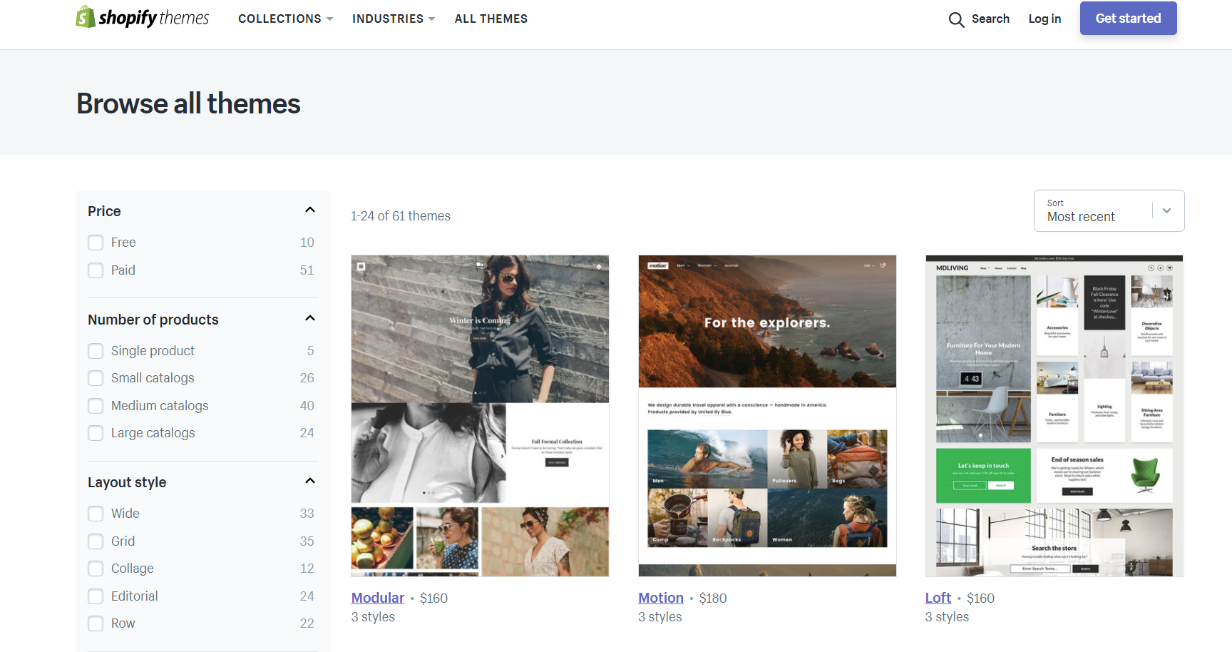Click the Log in link
The height and width of the screenshot is (652, 1232).
click(1044, 19)
